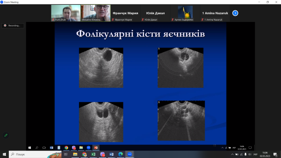Show next participants with blue arrow
Viewport: 281px width, 158px height.
click(x=235, y=13)
